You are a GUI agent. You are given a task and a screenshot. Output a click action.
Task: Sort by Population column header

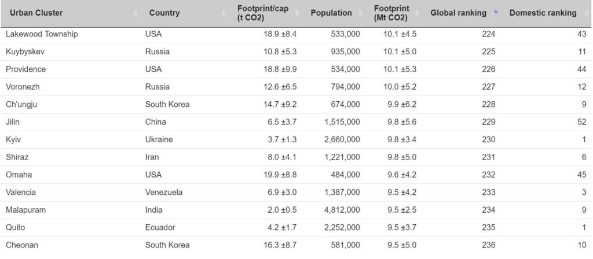click(331, 13)
